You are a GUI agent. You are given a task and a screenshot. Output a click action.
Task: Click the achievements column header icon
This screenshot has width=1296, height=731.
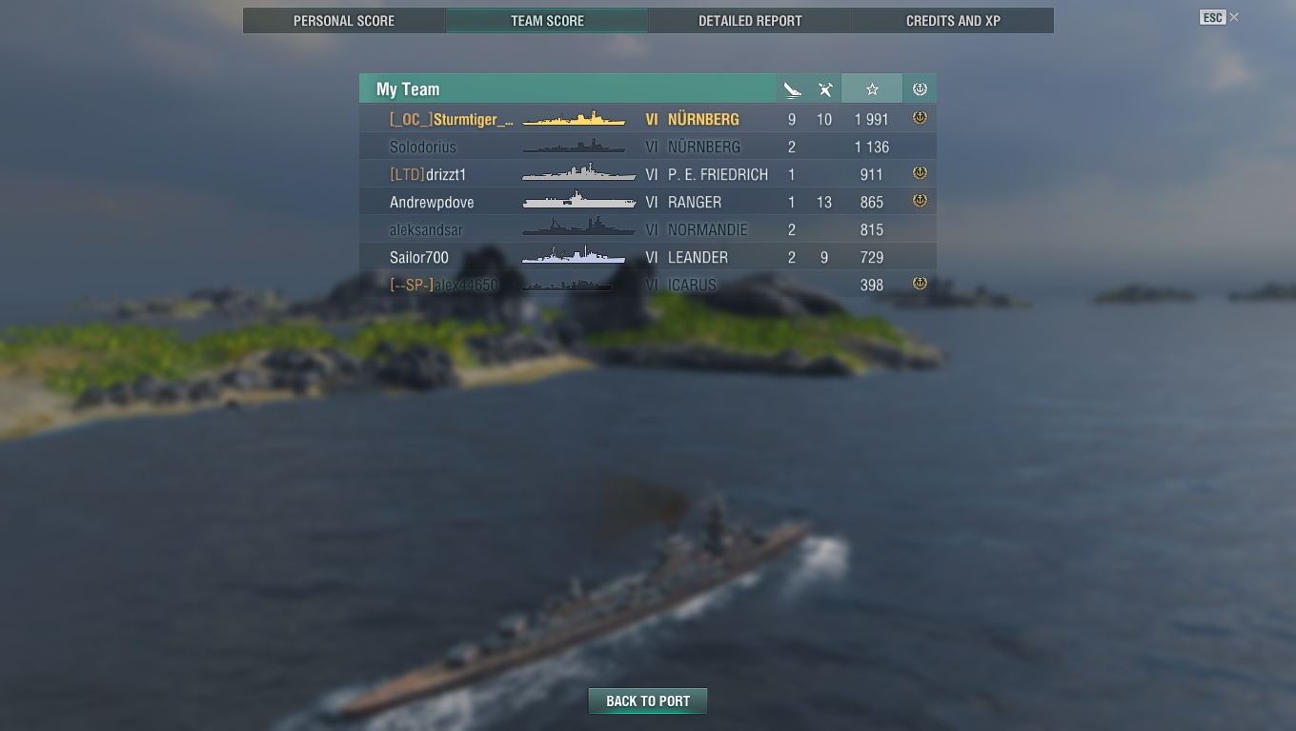[x=920, y=89]
